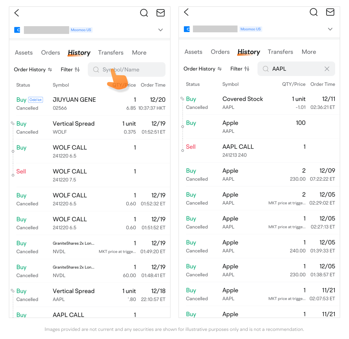Open search magnifier icon in right panel
This screenshot has width=349, height=339.
tap(313, 12)
